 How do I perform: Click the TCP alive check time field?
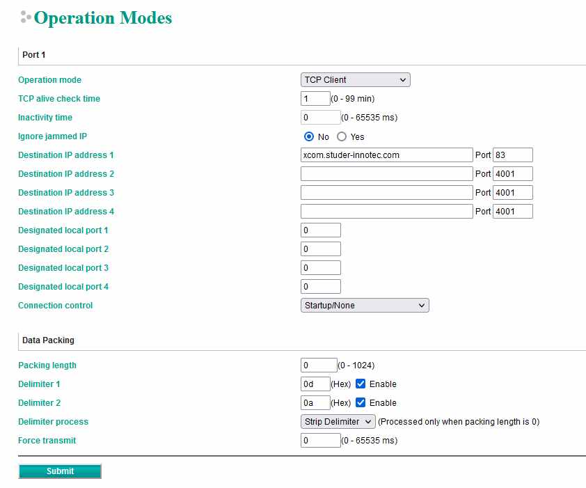[x=315, y=99]
